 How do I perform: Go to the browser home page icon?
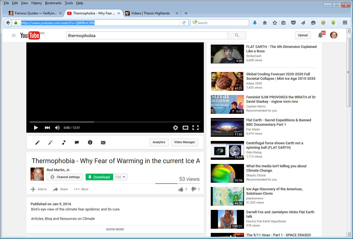click(265, 23)
